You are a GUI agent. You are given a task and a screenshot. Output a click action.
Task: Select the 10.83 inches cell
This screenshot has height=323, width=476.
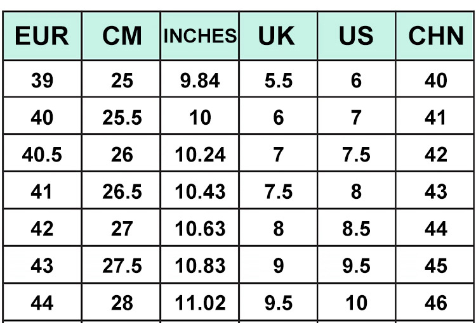point(200,265)
